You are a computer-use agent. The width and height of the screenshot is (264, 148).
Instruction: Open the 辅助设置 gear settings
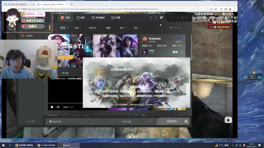pyautogui.click(x=55, y=121)
